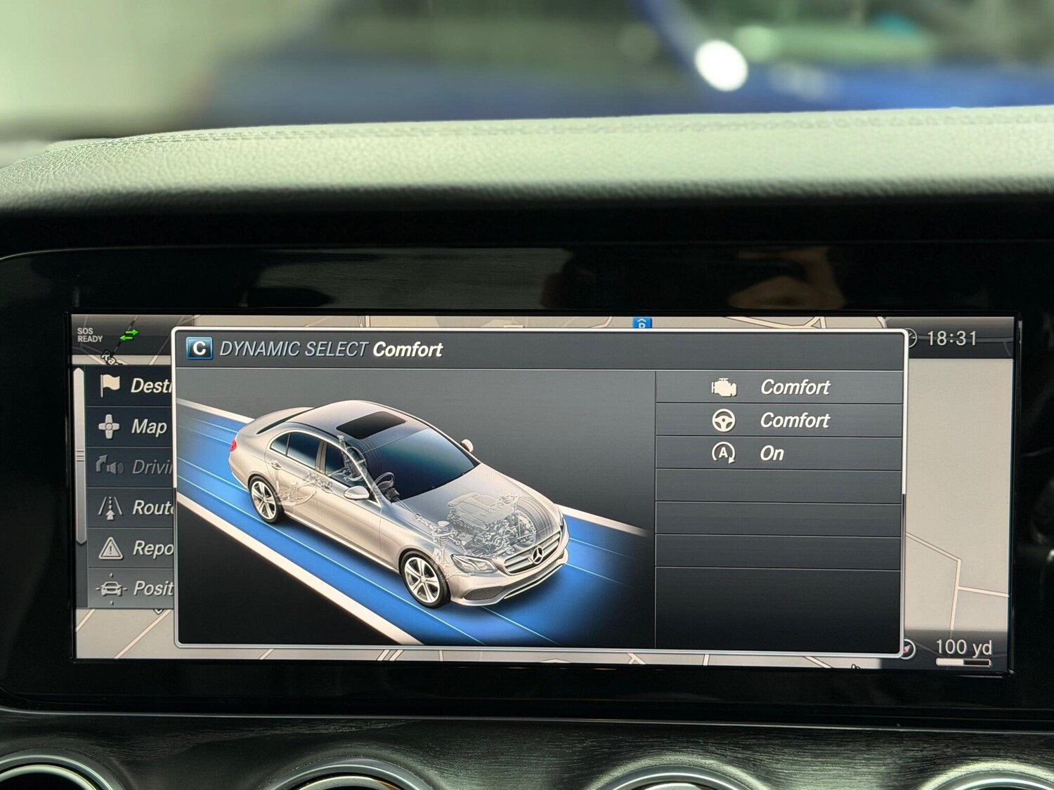Tap the DYNAMIC SELECT Comfort title
This screenshot has height=790, width=1054.
click(x=331, y=350)
